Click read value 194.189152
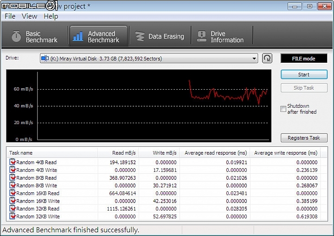 click(x=122, y=163)
